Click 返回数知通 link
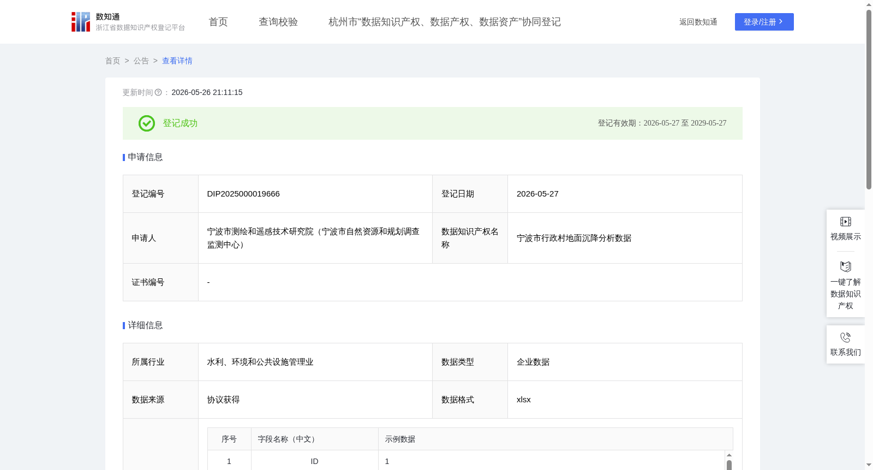873x470 pixels. [698, 22]
